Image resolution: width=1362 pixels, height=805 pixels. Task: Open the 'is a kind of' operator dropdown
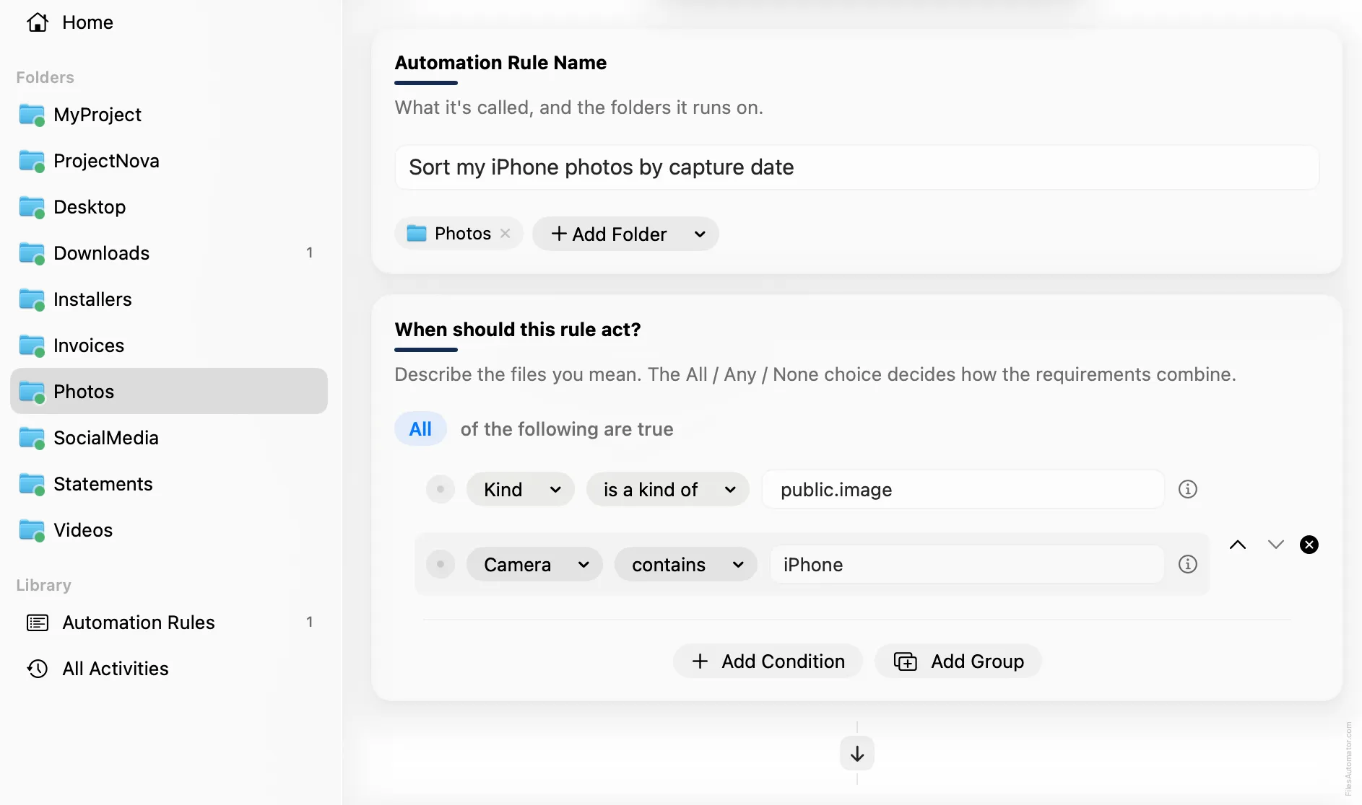668,490
